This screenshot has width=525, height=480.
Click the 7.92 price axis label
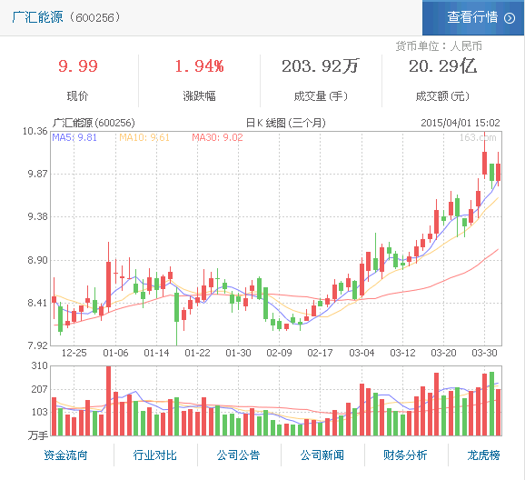pos(37,345)
